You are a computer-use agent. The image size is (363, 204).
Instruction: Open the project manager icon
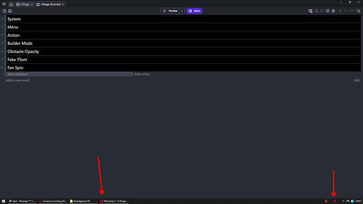(4, 11)
